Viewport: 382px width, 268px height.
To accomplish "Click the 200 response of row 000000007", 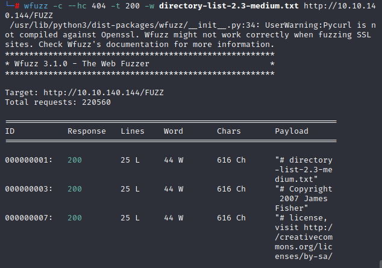I will point(75,218).
